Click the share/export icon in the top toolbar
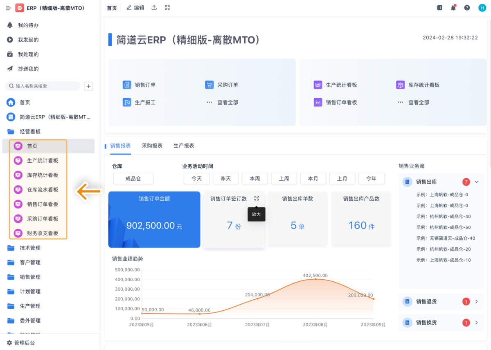Image resolution: width=491 pixels, height=350 pixels. click(153, 7)
